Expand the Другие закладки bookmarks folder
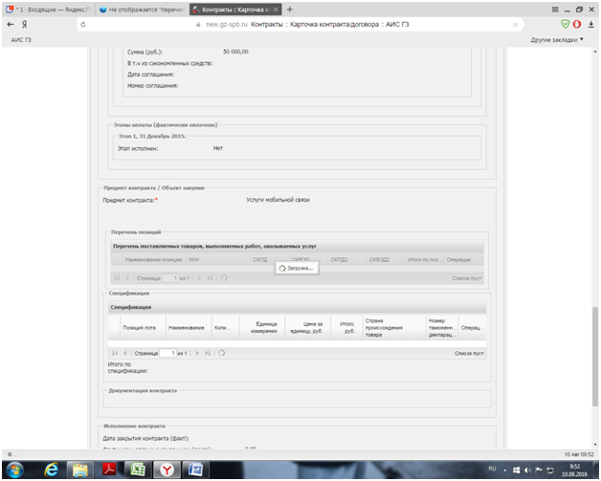The width and height of the screenshot is (601, 481). (557, 40)
